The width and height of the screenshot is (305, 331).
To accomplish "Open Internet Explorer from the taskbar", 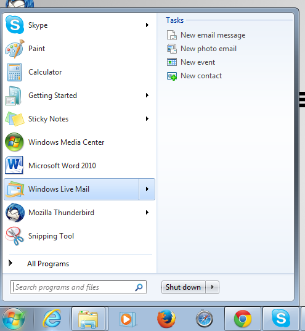I will [52, 319].
